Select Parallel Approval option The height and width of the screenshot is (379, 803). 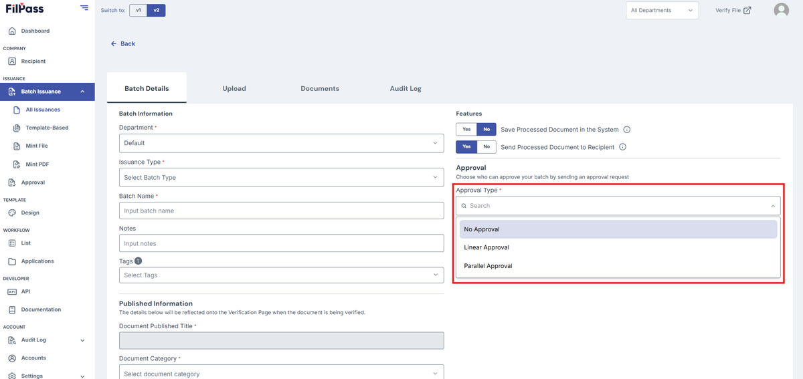[x=618, y=266]
